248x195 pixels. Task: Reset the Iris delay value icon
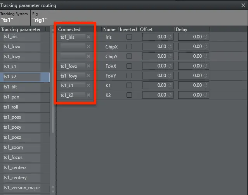pyautogui.click(x=206, y=37)
